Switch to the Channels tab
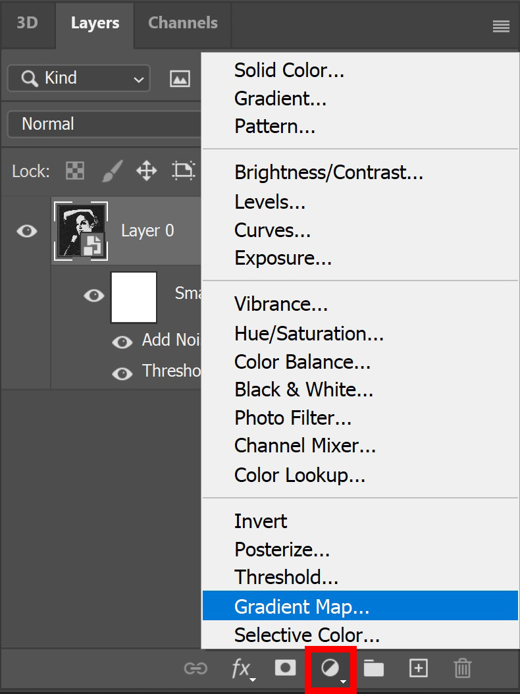520x694 pixels. pos(182,22)
